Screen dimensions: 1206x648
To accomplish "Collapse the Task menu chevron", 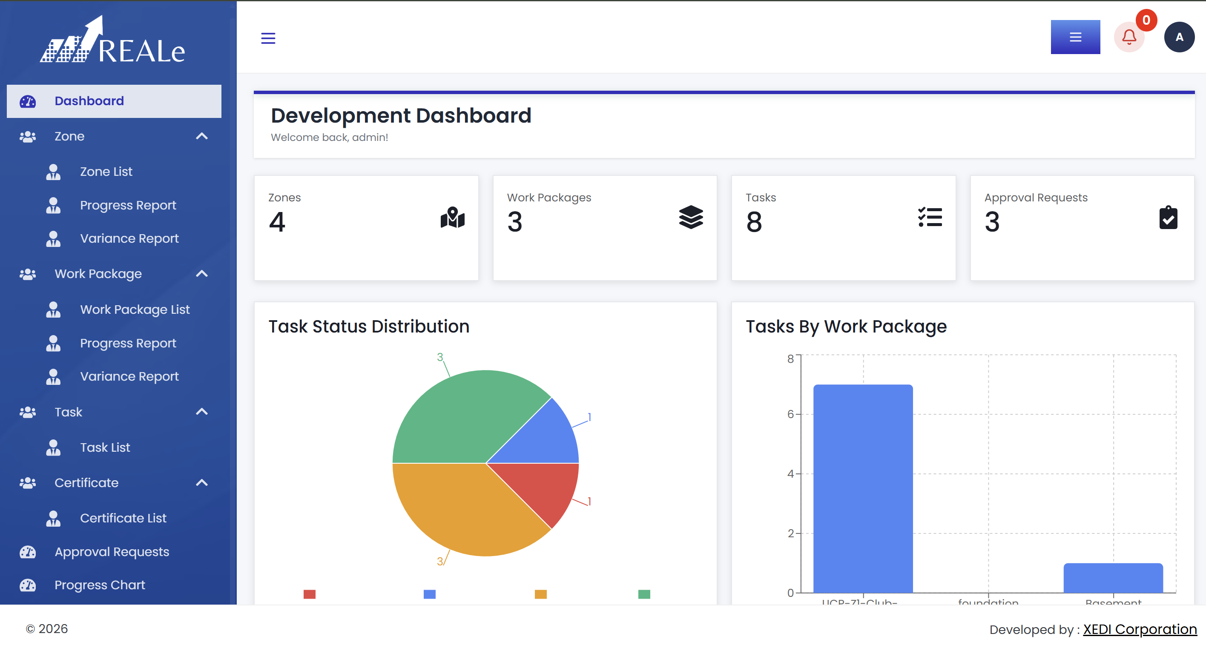I will (x=202, y=412).
